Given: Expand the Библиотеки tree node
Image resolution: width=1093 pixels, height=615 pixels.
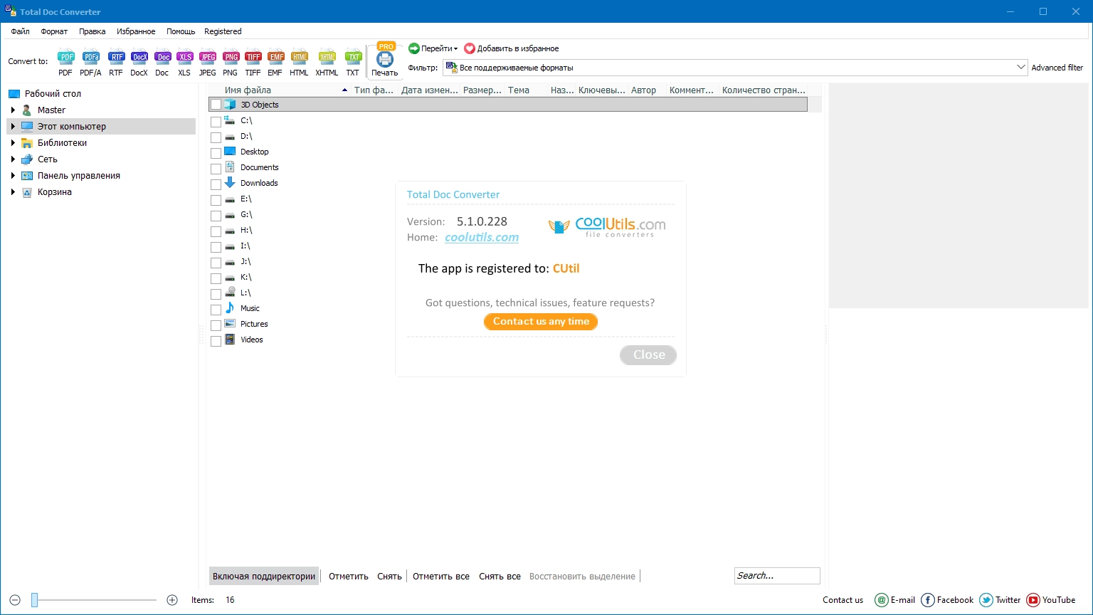Looking at the screenshot, I should [x=13, y=143].
